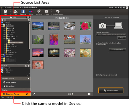Click the folder tree vertical scrollbar

(30, 36)
